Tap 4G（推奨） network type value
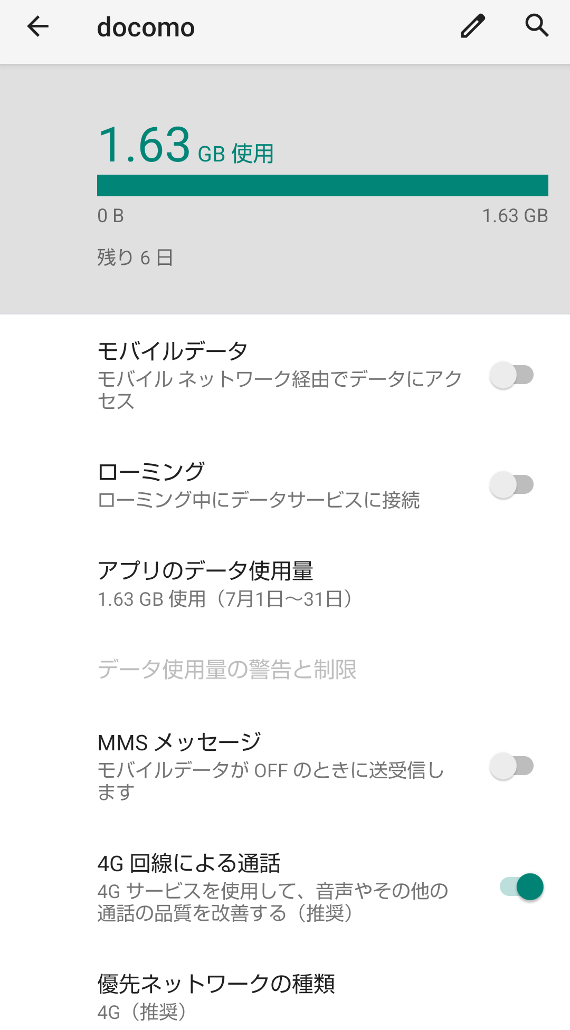This screenshot has width=570, height=1030. pyautogui.click(x=141, y=1012)
